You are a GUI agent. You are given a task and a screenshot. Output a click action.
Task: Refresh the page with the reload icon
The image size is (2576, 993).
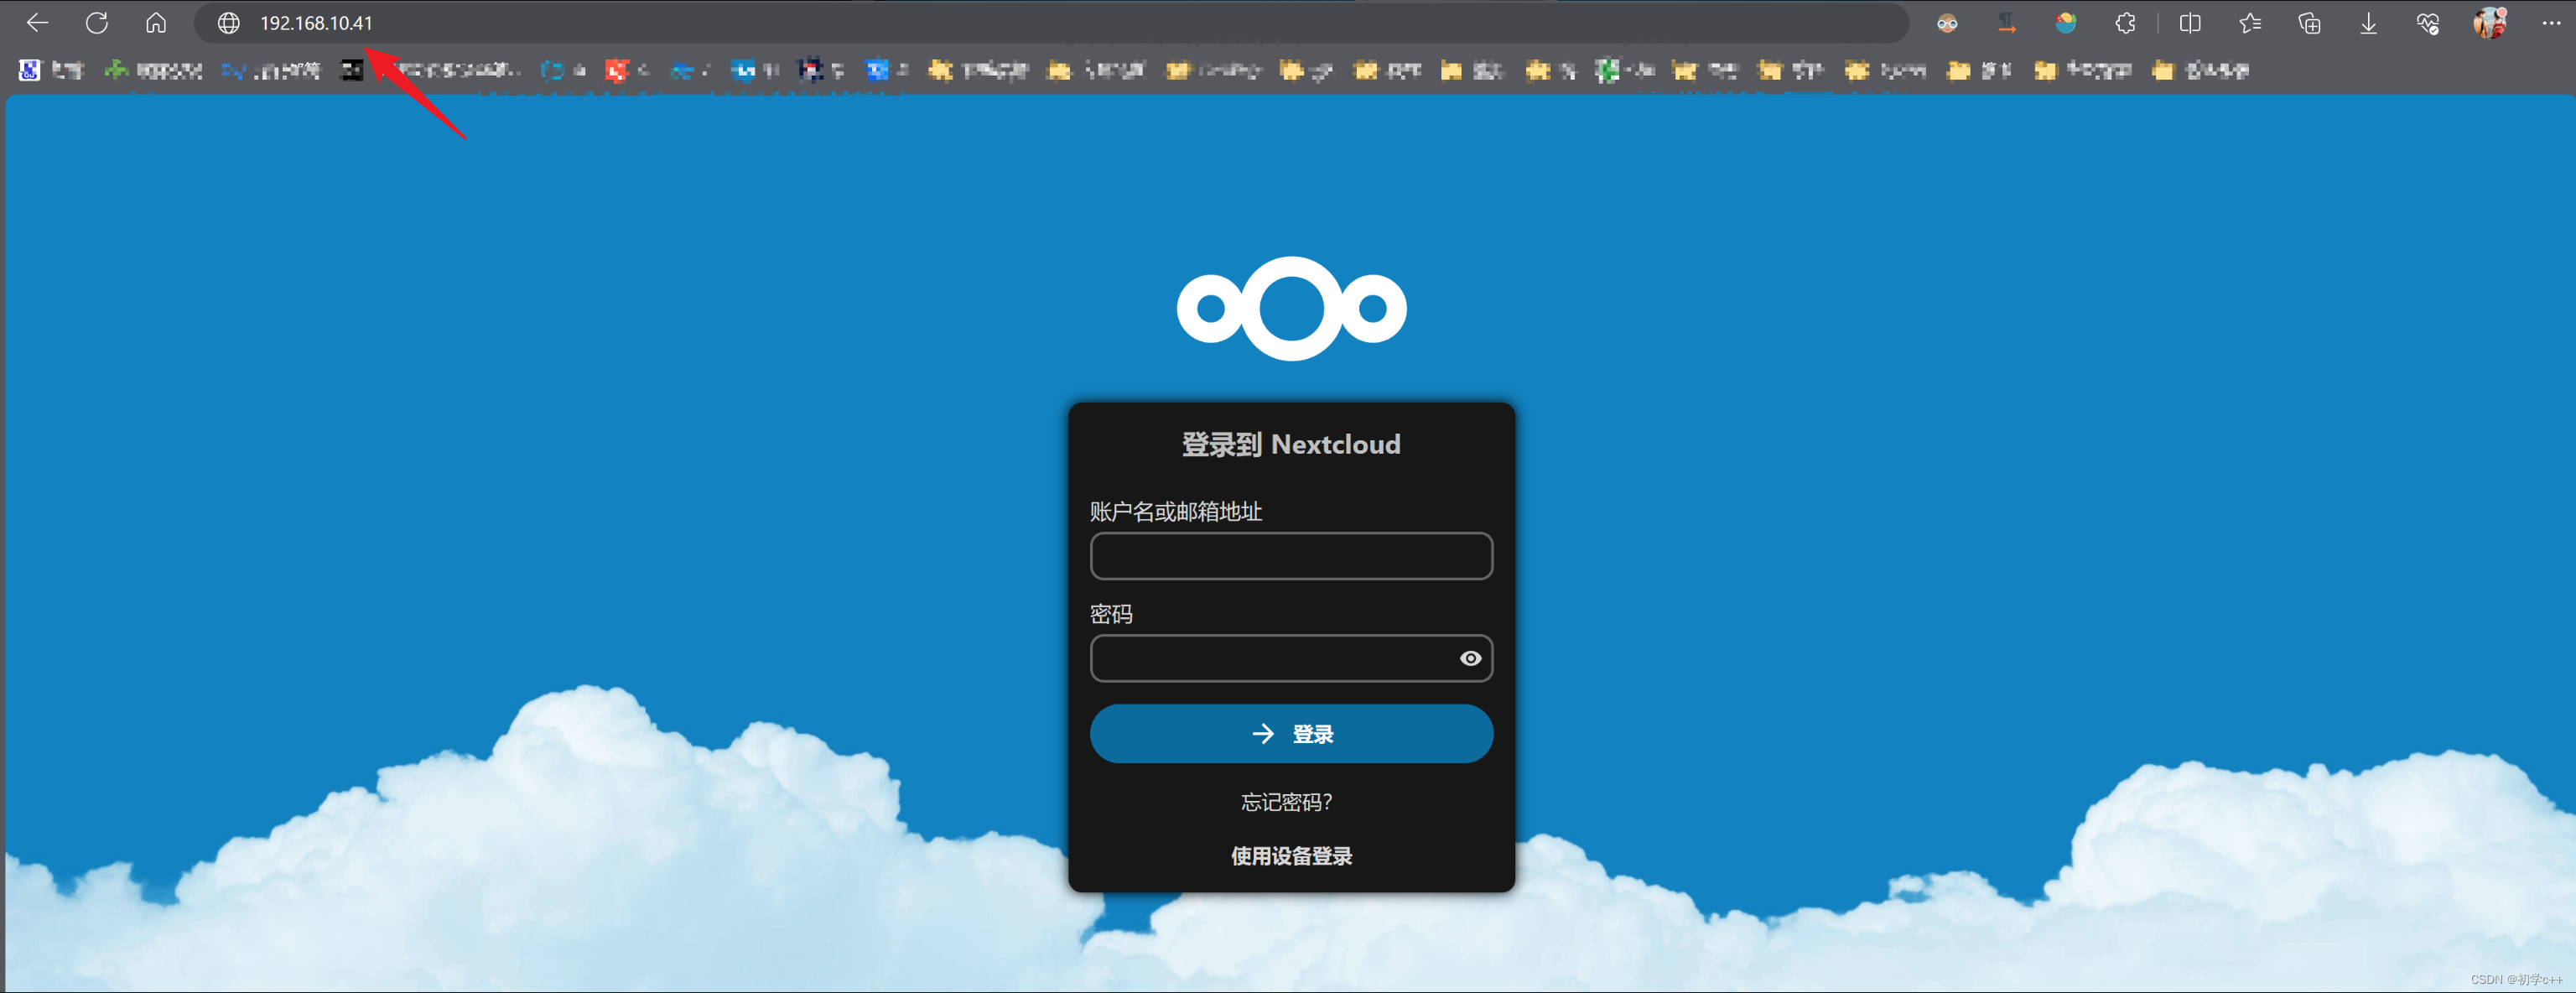pos(97,22)
